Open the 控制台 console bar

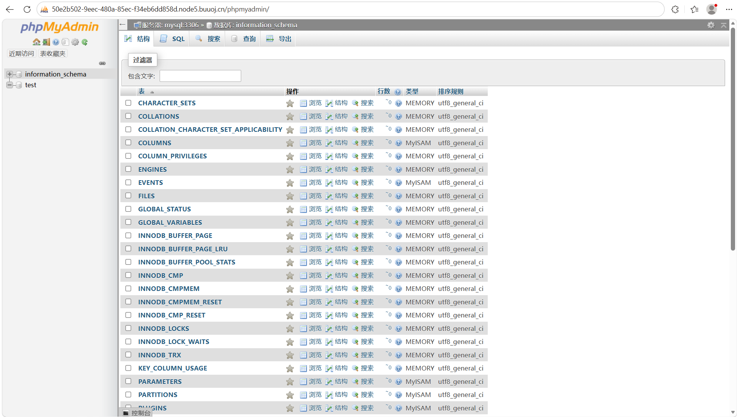[x=137, y=413]
